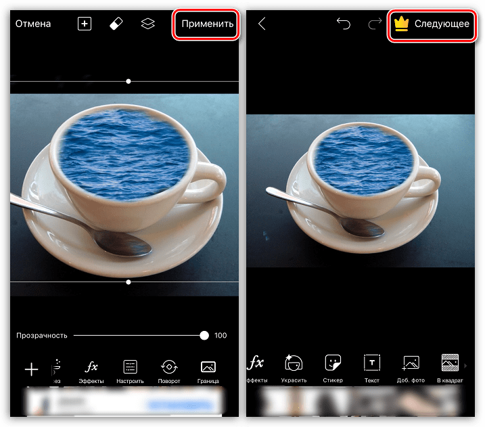This screenshot has height=427, width=485.
Task: Go back with the left chevron arrow
Action: (262, 24)
